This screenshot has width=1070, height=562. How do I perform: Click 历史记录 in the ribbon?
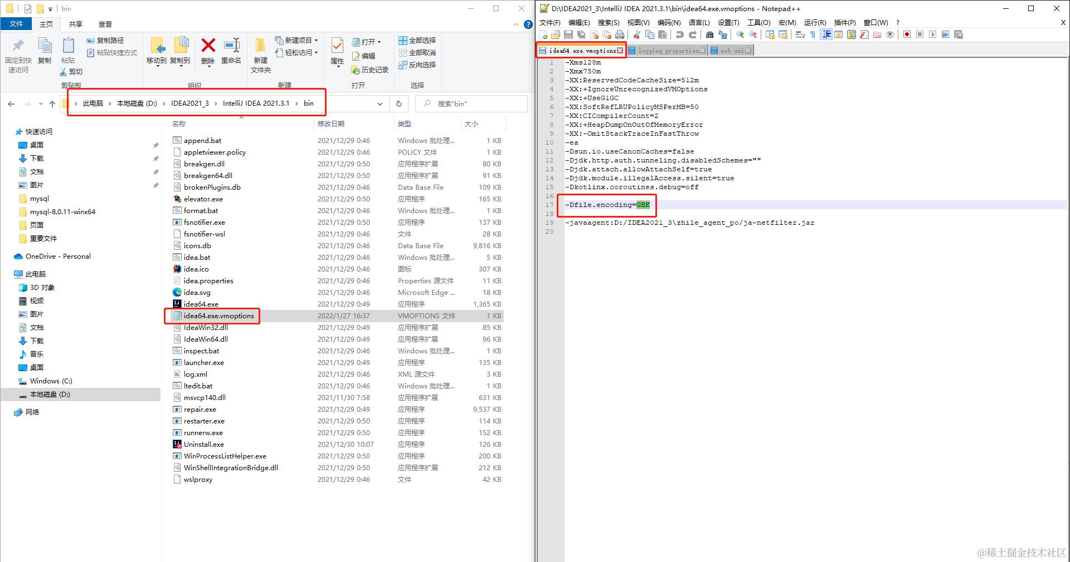pyautogui.click(x=370, y=70)
